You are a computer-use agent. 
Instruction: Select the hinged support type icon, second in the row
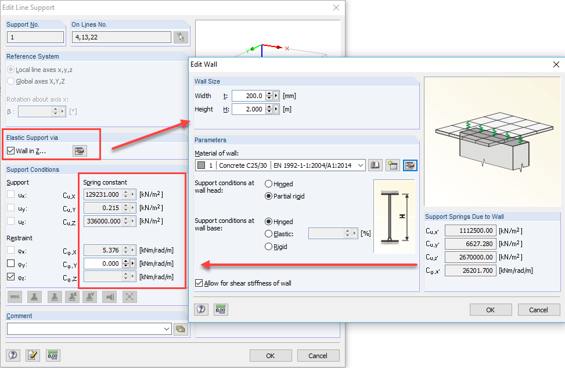point(35,297)
